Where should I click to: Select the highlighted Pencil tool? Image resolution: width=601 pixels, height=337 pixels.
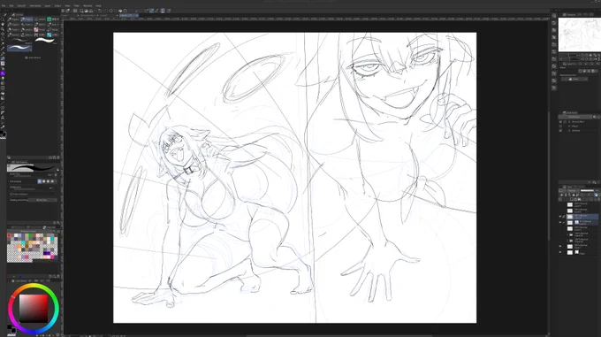pyautogui.click(x=3, y=58)
